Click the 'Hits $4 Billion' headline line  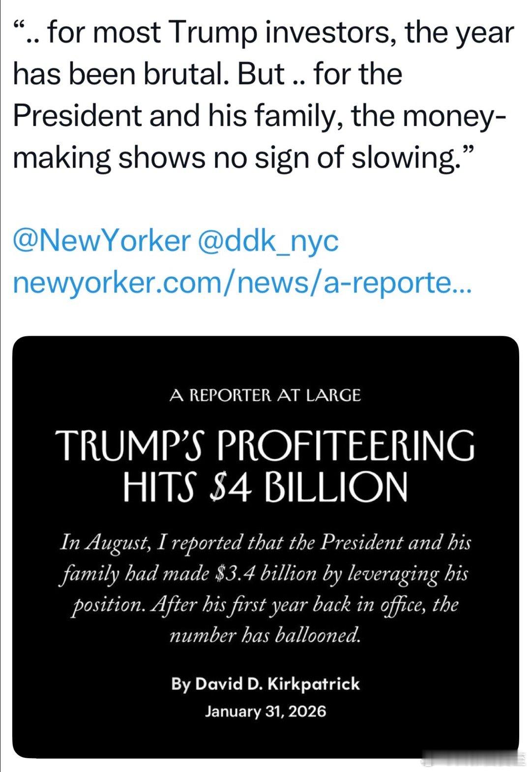tap(265, 486)
